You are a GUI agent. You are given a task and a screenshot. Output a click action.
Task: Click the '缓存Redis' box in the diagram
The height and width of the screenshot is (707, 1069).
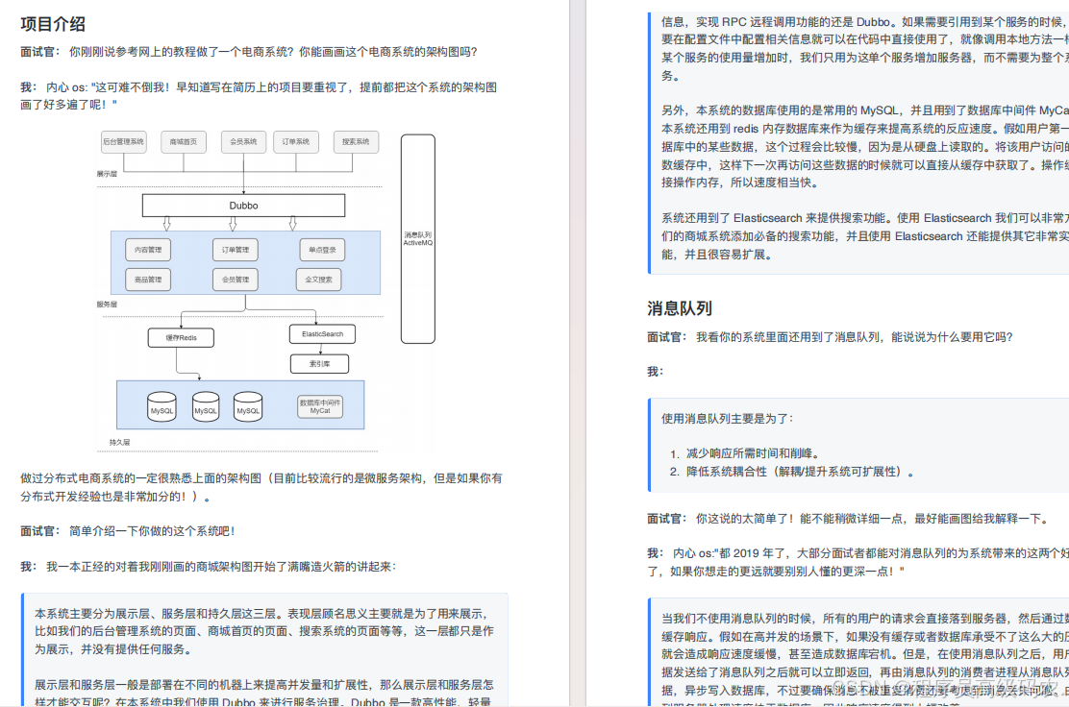181,338
